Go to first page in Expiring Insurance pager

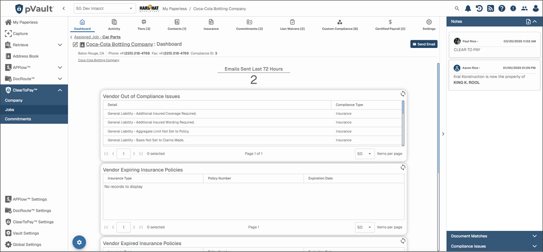coord(106,227)
